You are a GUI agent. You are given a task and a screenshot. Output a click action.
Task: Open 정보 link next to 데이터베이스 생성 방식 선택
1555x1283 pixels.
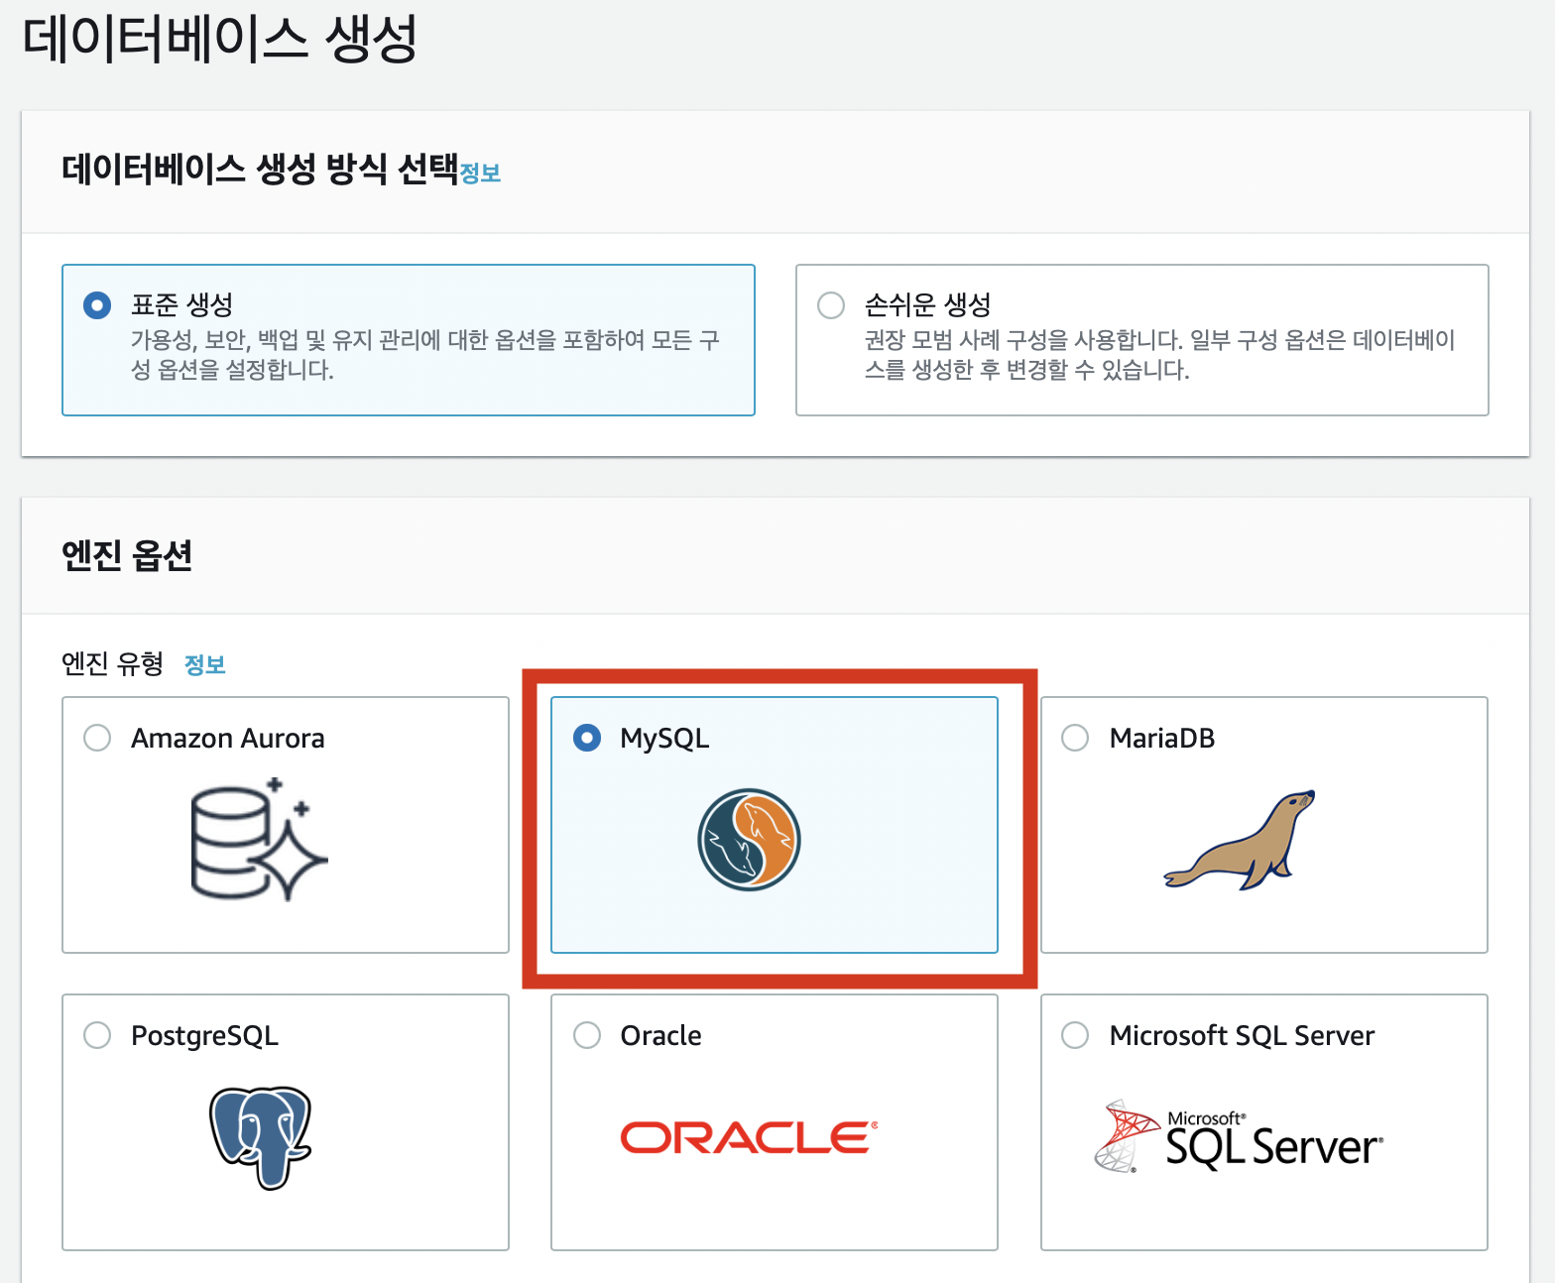(480, 173)
